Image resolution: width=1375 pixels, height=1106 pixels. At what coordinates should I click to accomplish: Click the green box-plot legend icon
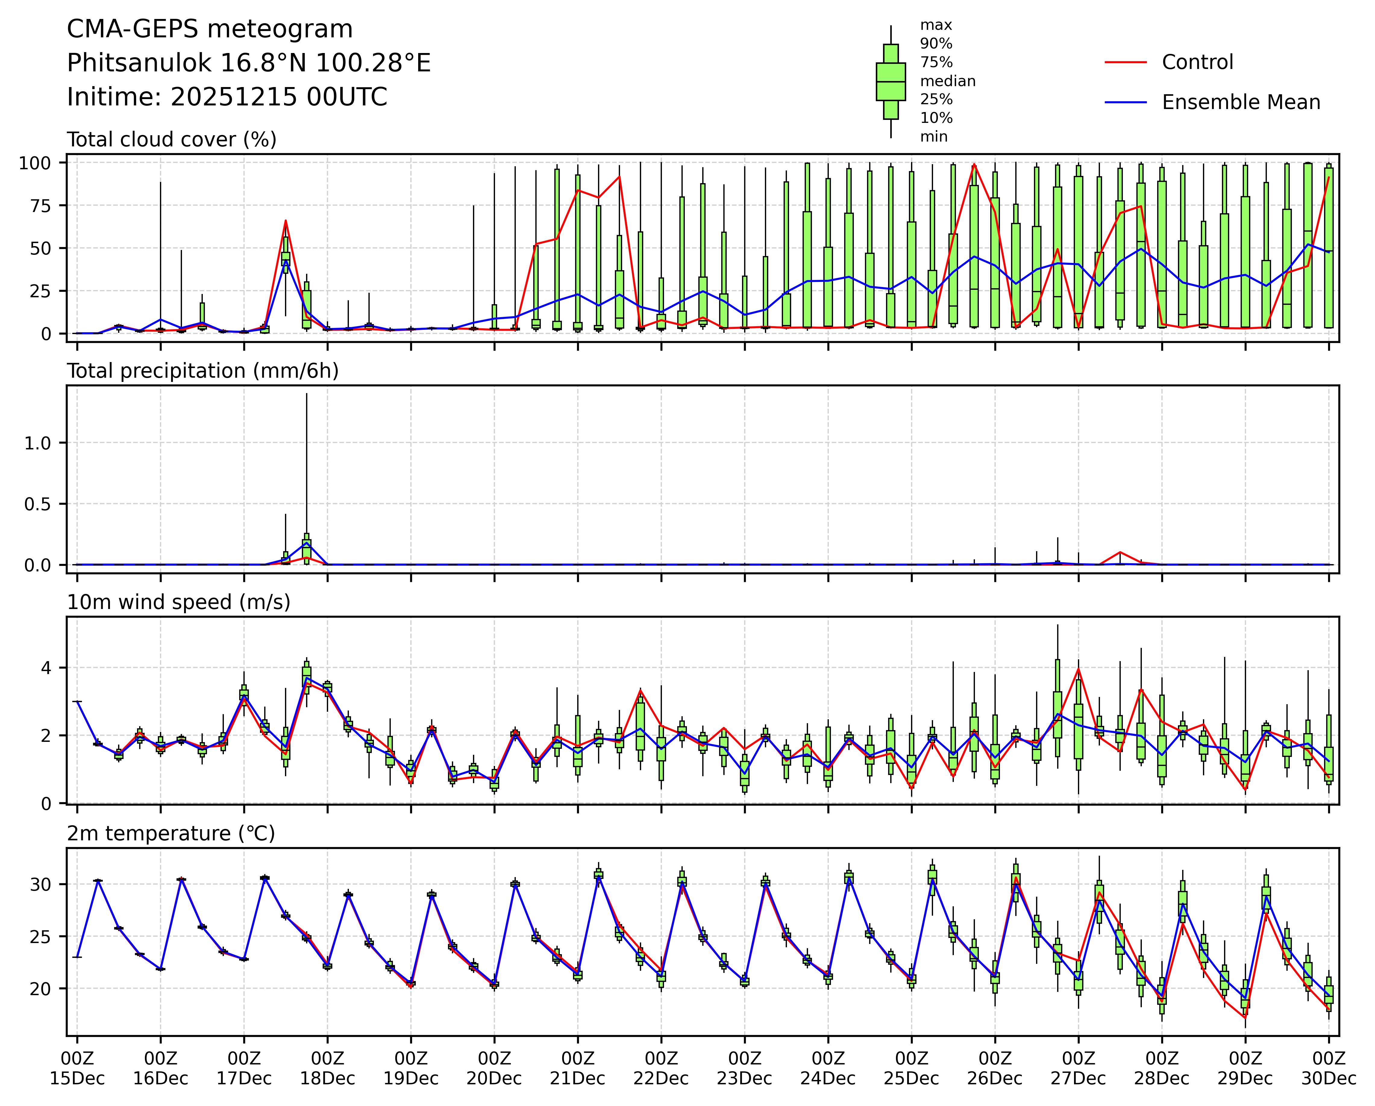click(x=890, y=82)
